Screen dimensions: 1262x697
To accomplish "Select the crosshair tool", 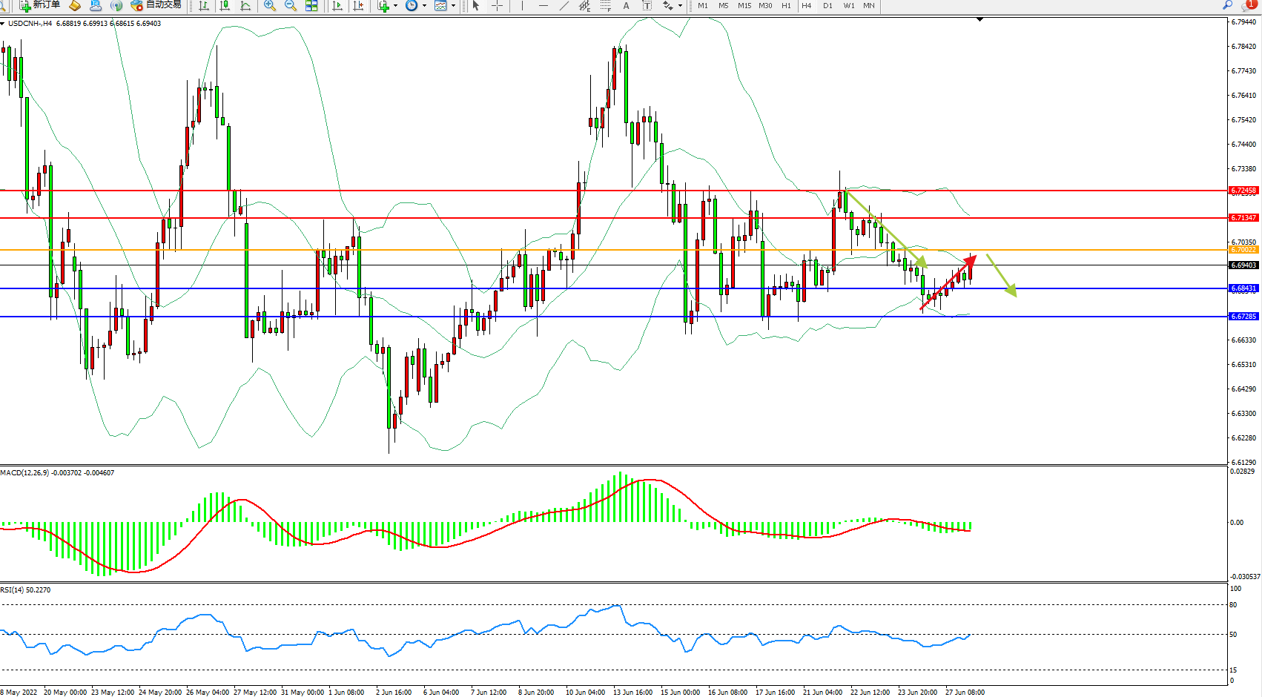I will (x=497, y=5).
